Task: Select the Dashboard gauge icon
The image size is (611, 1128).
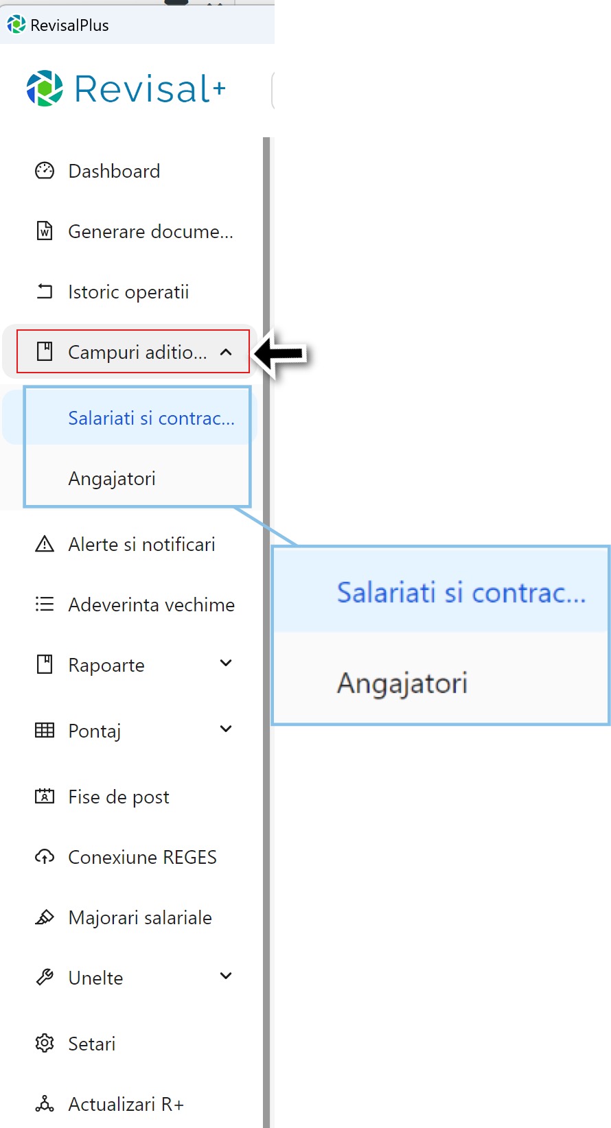Action: [44, 171]
